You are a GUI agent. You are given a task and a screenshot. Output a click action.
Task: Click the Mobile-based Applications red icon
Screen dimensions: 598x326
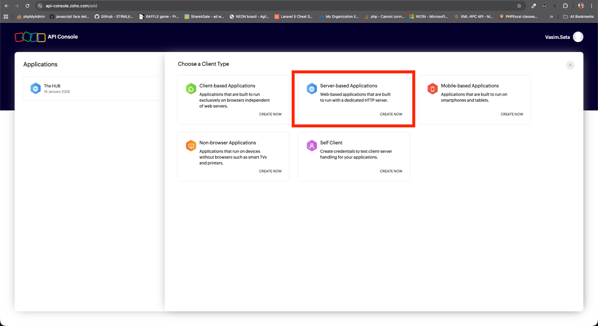(x=432, y=89)
